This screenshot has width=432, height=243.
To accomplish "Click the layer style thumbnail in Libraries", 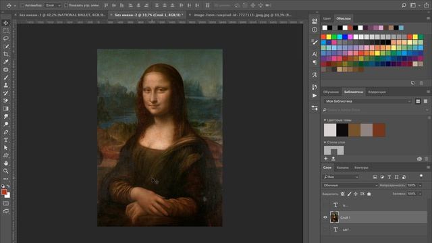I will tap(333, 151).
